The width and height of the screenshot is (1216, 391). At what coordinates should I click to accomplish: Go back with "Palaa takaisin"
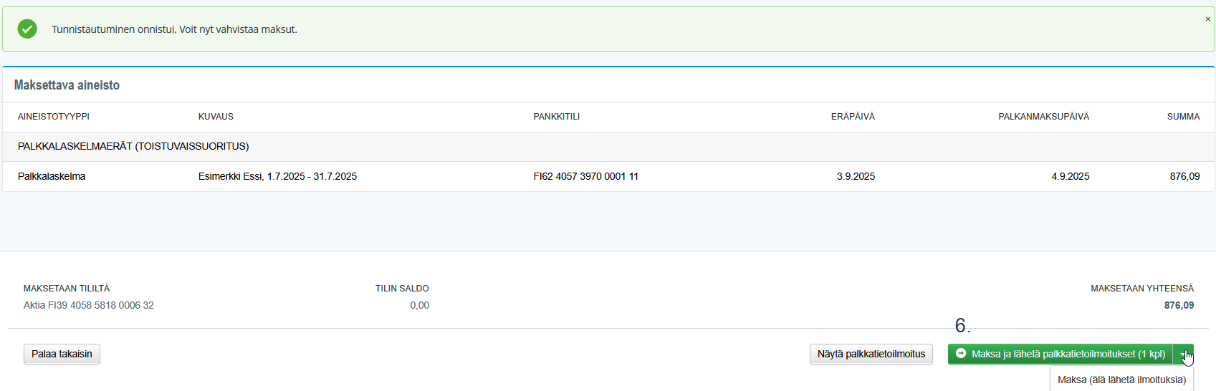[62, 354]
